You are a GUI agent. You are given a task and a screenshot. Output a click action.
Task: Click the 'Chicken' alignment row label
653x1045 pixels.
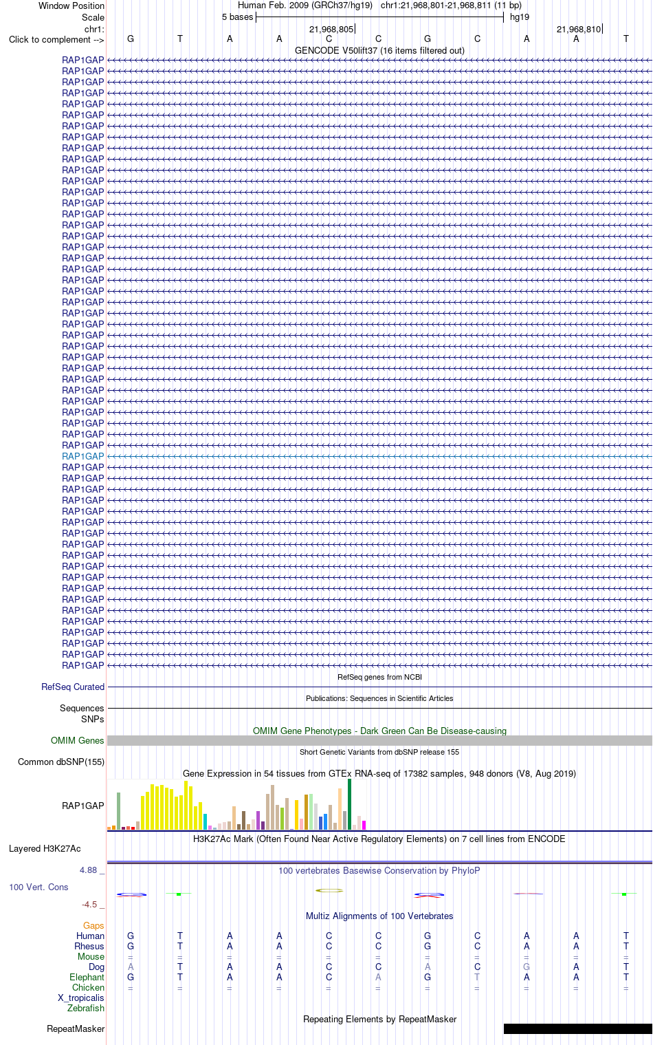click(x=89, y=987)
